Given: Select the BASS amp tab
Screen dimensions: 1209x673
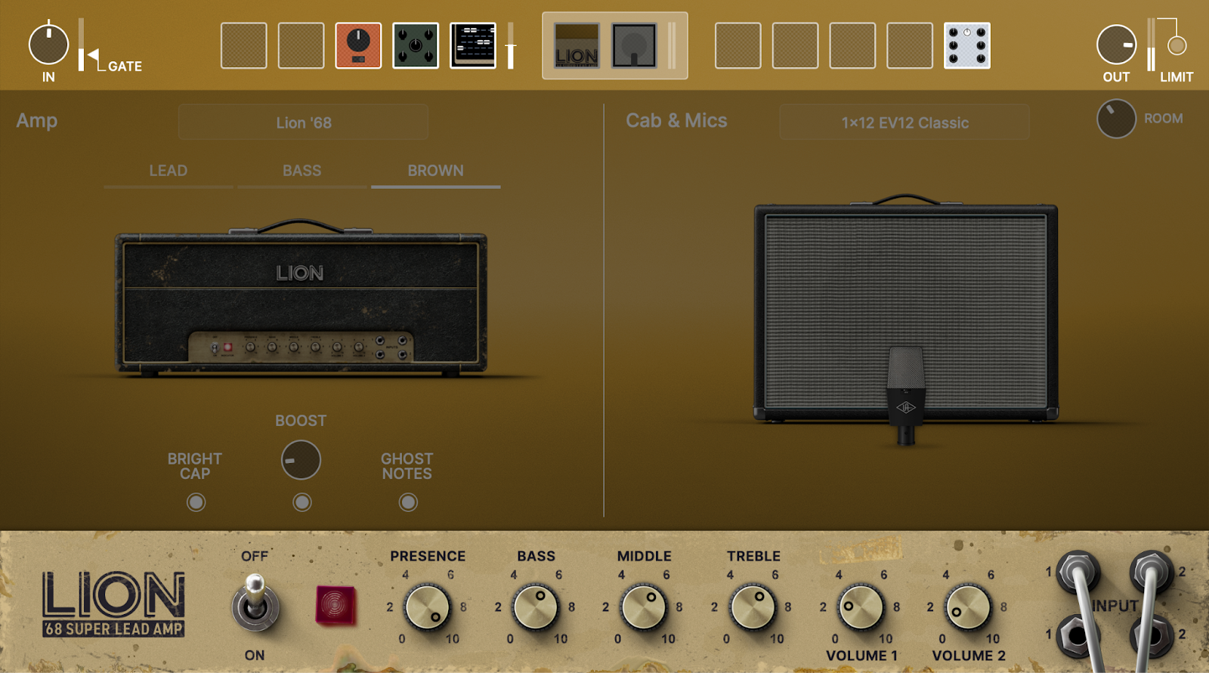Looking at the screenshot, I should [301, 171].
